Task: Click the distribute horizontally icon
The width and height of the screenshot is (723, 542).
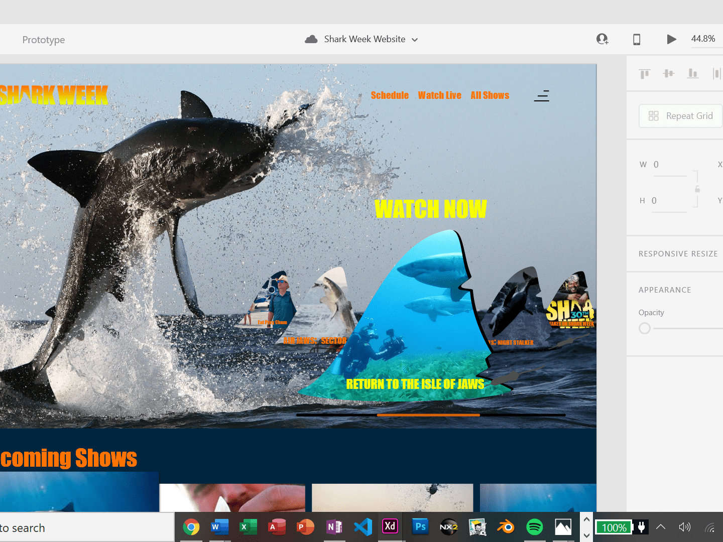Action: [716, 74]
